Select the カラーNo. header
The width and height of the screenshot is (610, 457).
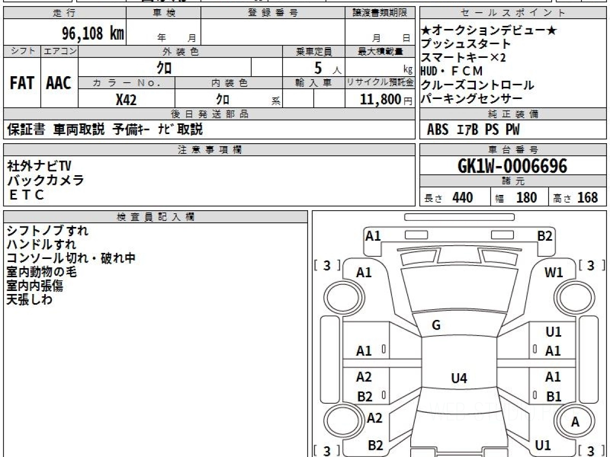click(x=127, y=83)
